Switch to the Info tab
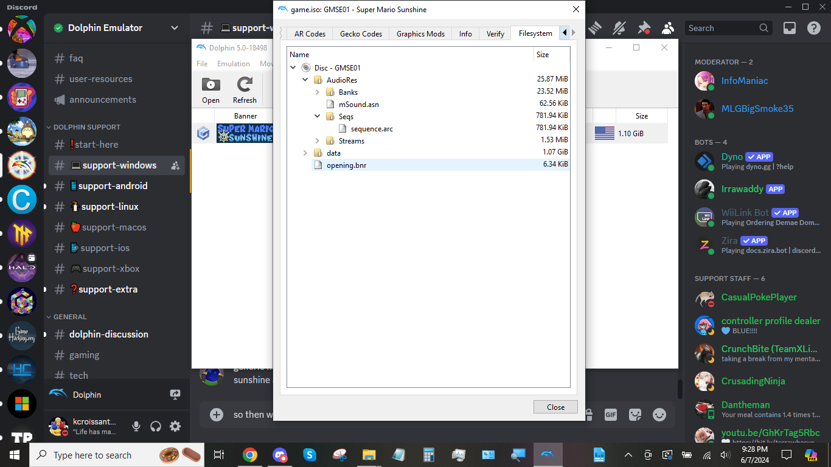The image size is (831, 467). coord(465,34)
